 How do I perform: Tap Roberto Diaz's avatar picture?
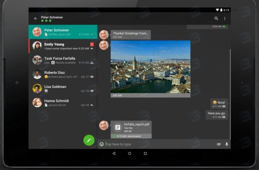coord(37,74)
